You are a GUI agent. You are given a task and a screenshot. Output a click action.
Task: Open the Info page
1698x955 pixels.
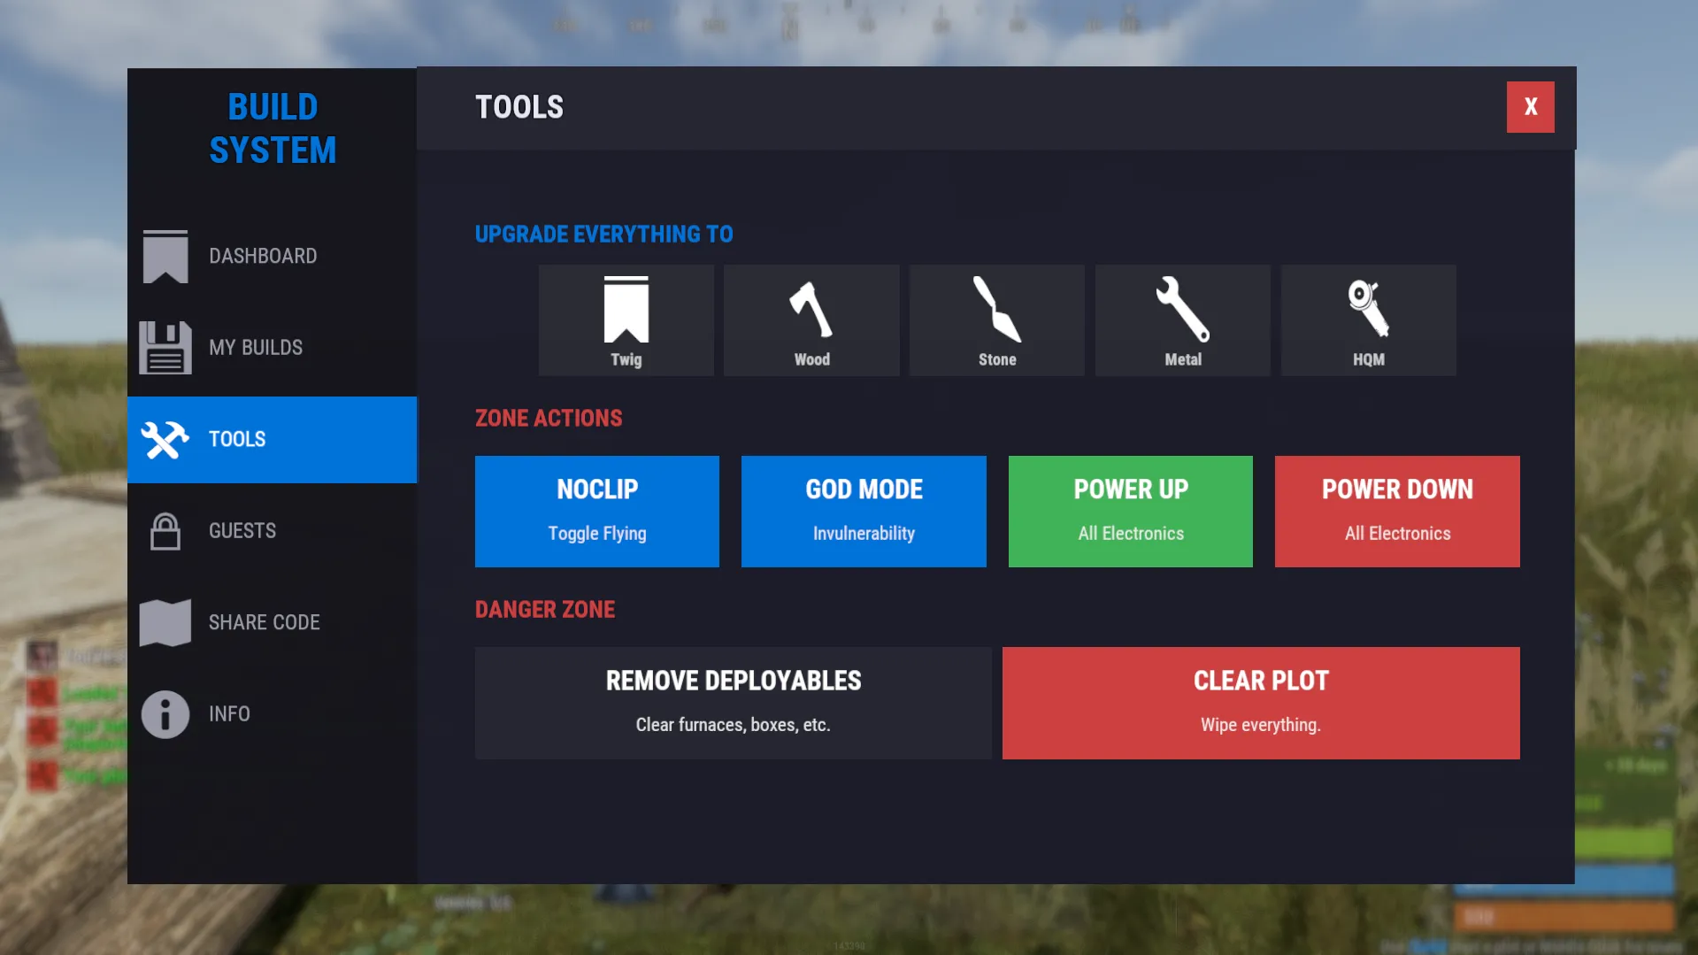[273, 714]
